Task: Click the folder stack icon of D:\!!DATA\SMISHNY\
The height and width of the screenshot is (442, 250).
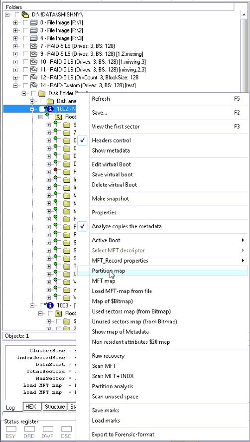Action: pos(26,14)
